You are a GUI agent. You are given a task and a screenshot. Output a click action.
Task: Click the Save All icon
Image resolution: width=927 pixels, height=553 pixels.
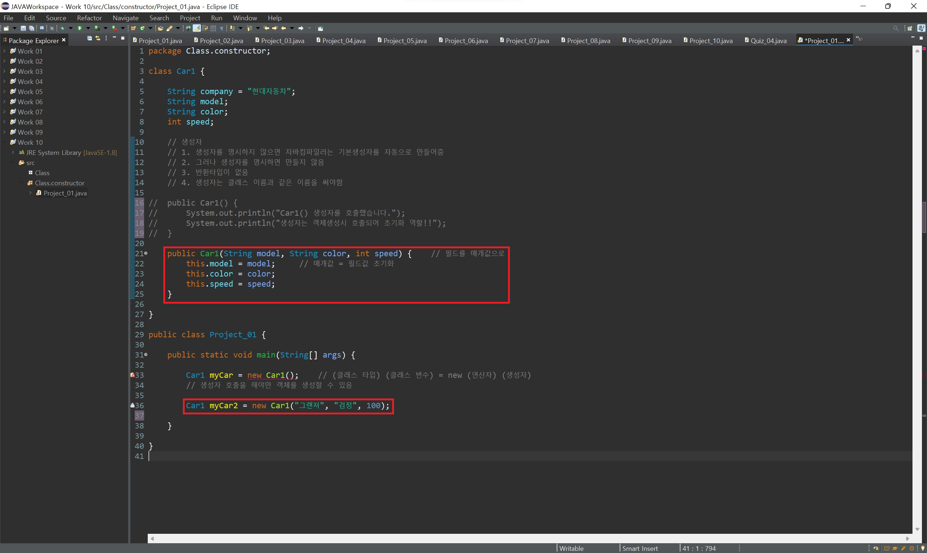coord(32,28)
